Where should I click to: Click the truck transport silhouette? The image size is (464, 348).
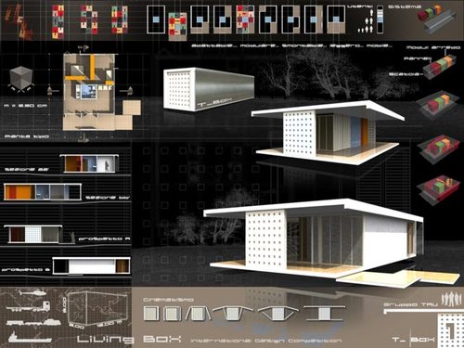(x=28, y=307)
